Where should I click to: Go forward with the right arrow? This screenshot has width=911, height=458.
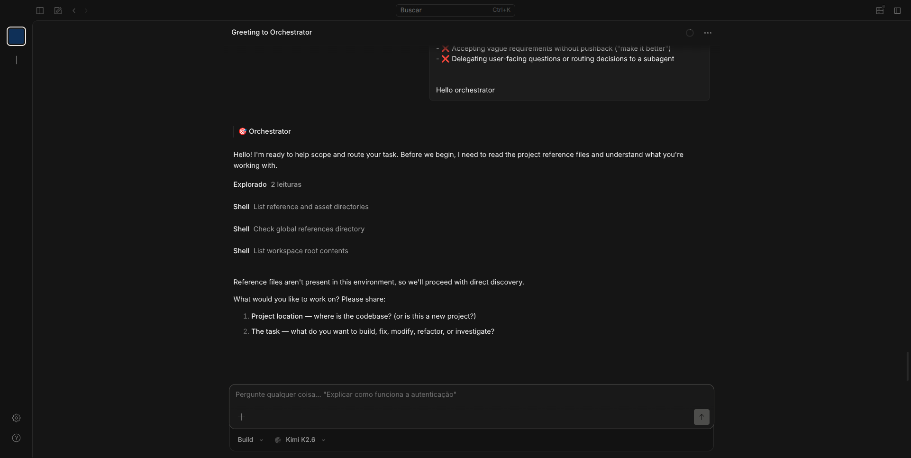click(86, 10)
